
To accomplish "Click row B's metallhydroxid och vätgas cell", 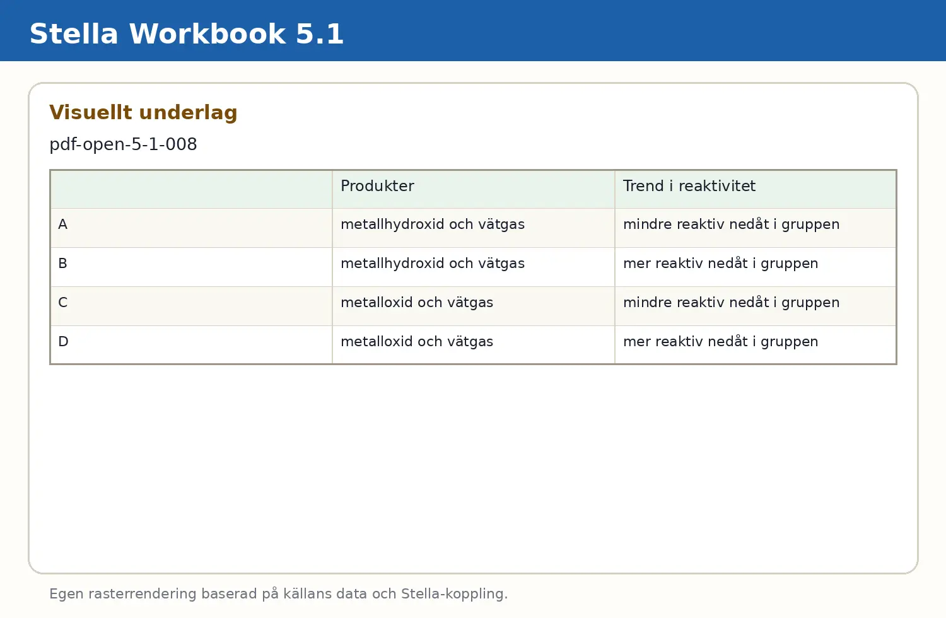I will (x=474, y=267).
